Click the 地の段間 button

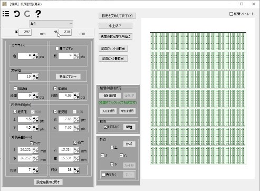click(x=127, y=111)
